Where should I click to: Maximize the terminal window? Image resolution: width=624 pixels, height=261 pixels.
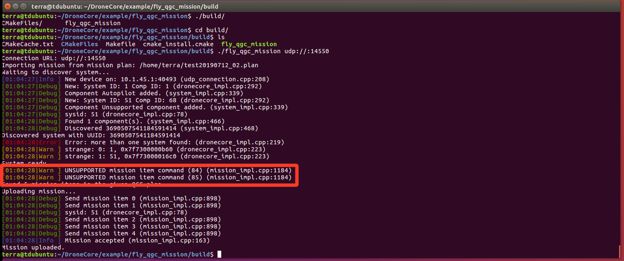24,7
